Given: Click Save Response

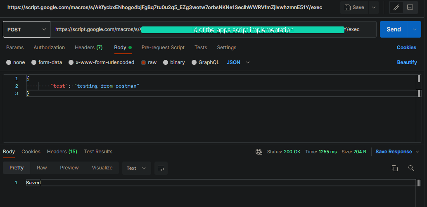Looking at the screenshot, I should tap(394, 152).
